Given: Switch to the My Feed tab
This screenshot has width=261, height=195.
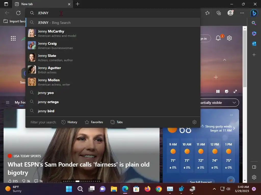Looking at the screenshot, I should pyautogui.click(x=20, y=103).
